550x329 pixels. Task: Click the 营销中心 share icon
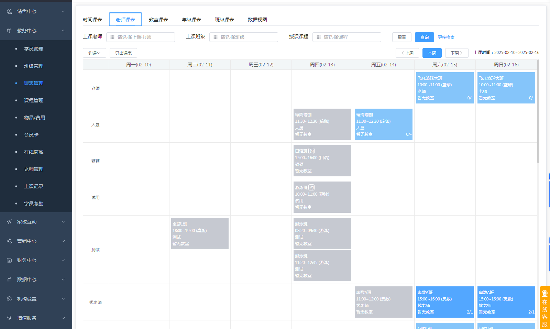click(x=9, y=241)
